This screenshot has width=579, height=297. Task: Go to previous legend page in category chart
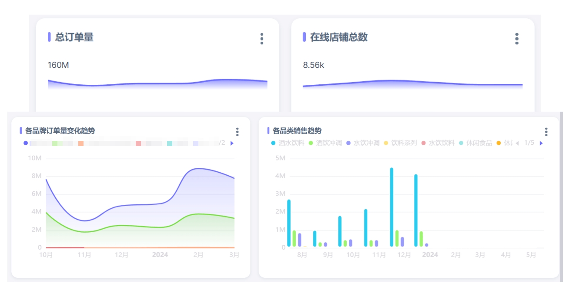(517, 143)
